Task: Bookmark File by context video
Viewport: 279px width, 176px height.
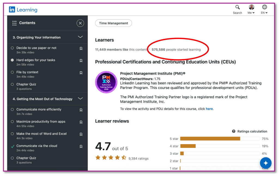Action: point(81,73)
